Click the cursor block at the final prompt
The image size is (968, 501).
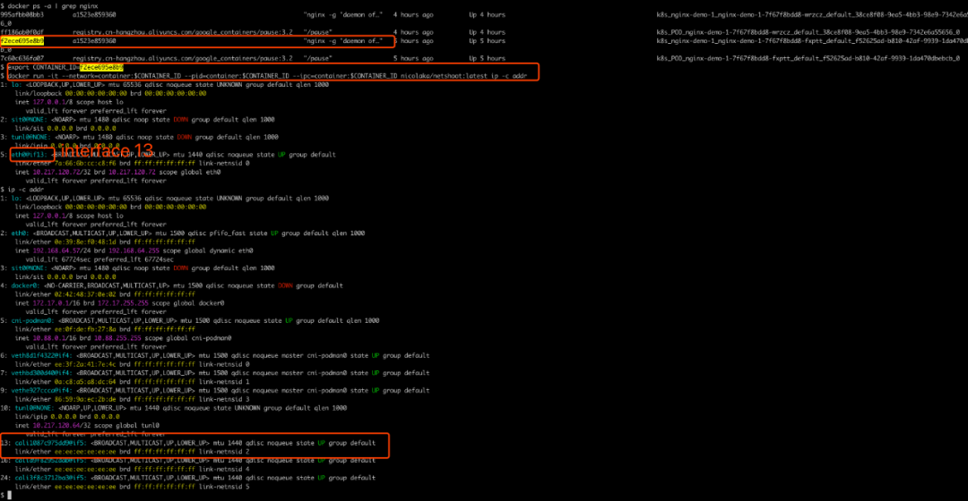(x=9, y=496)
